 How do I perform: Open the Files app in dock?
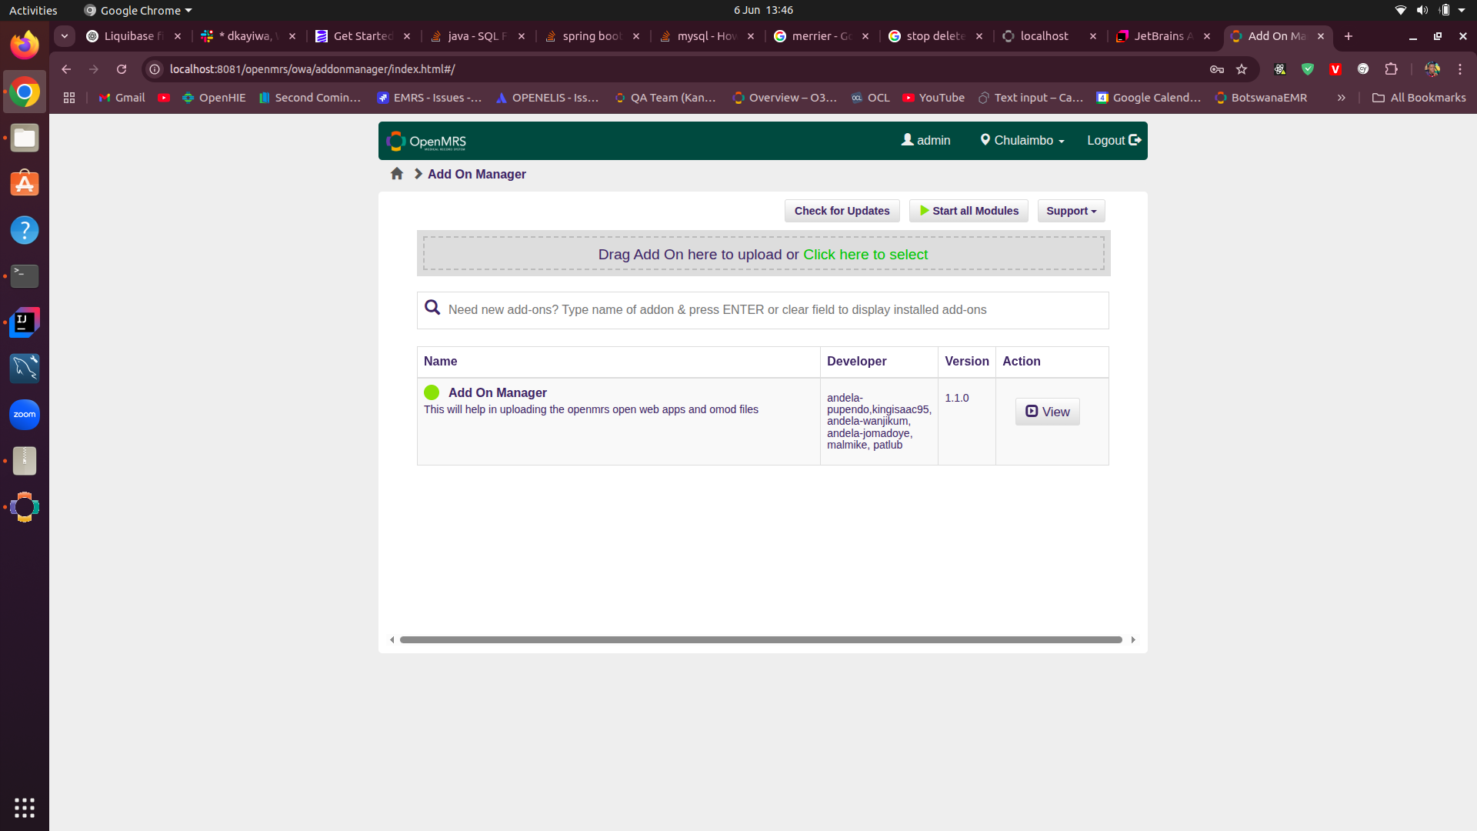pyautogui.click(x=25, y=138)
